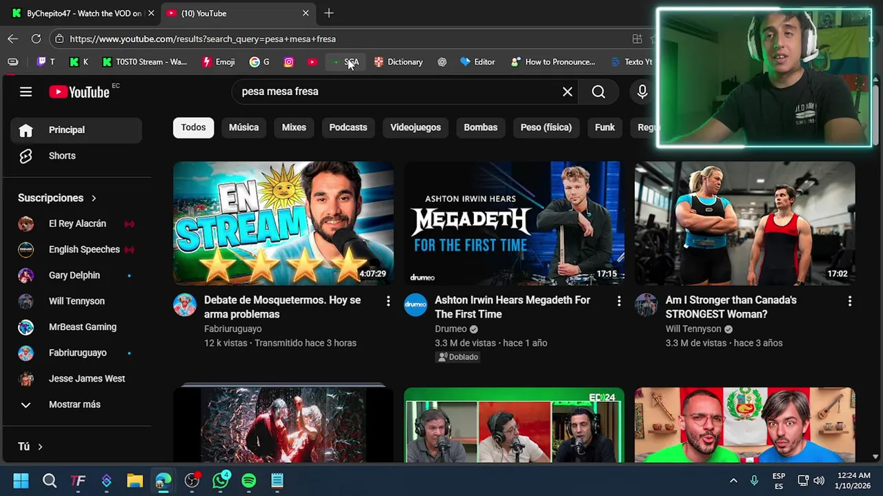Select the Mixes filter chip
The width and height of the screenshot is (883, 496).
click(294, 127)
